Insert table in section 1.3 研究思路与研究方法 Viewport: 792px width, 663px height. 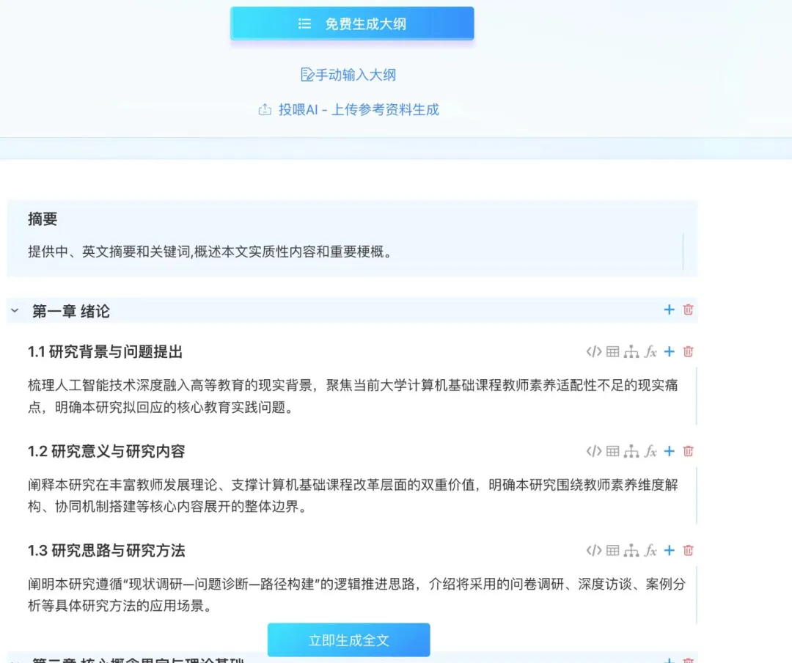612,550
